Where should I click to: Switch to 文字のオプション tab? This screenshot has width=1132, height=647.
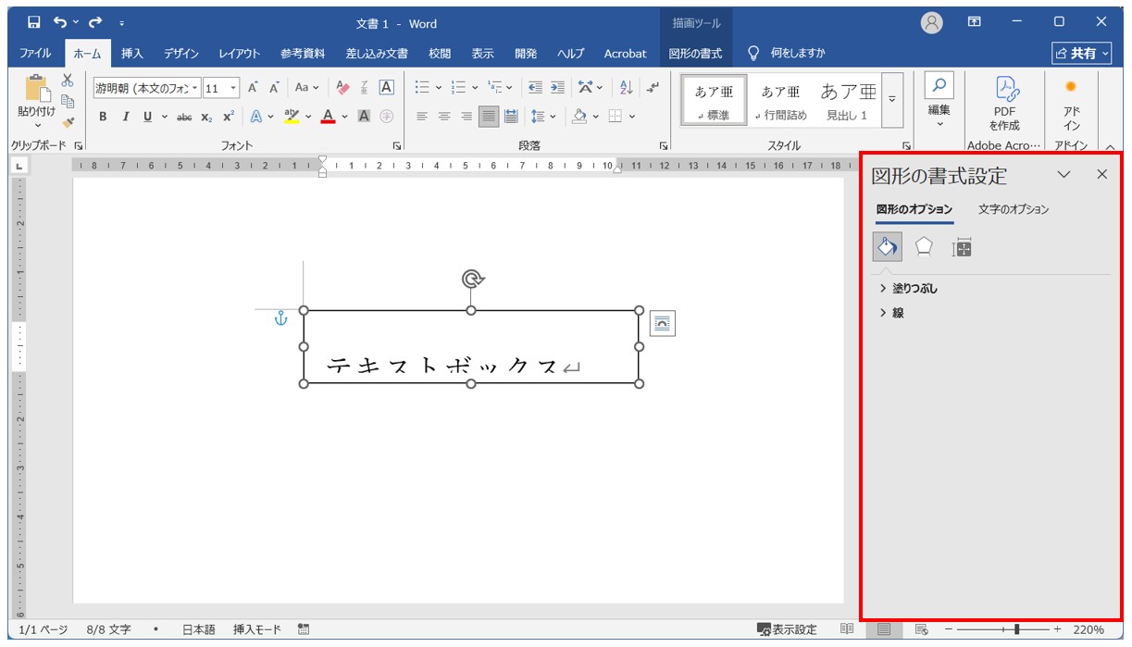click(x=1014, y=209)
